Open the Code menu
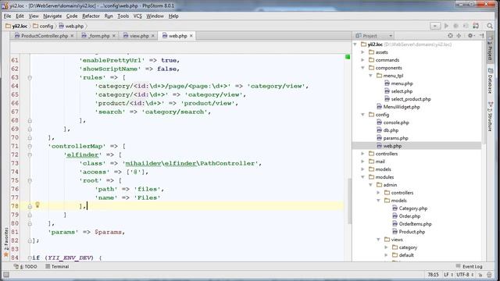500x281 pixels. pyautogui.click(x=72, y=16)
